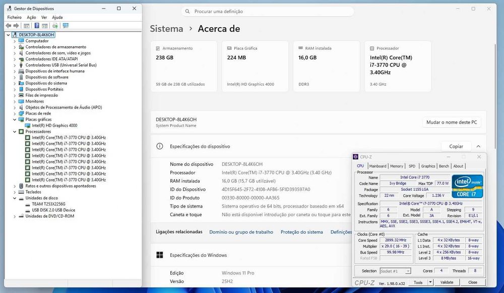
Task: Click the Copiar button
Action: (x=456, y=147)
